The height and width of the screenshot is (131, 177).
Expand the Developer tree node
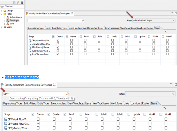(x=5, y=21)
